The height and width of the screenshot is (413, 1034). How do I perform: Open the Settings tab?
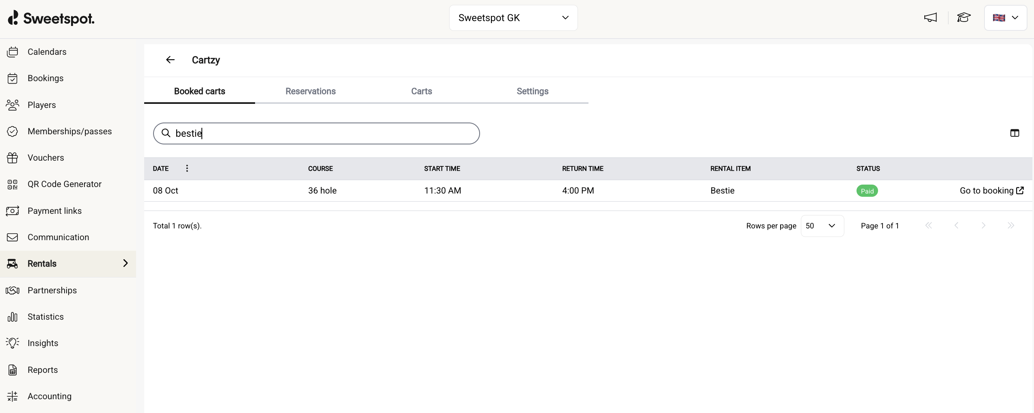click(532, 91)
